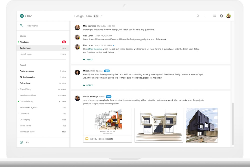Click the notifications bell icon

point(221,16)
